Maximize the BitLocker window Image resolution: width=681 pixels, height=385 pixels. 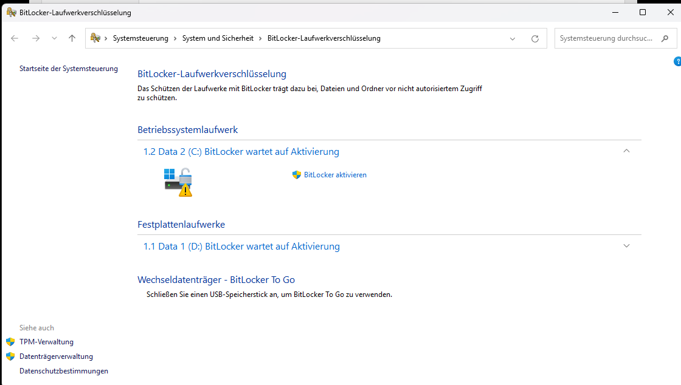click(x=643, y=12)
